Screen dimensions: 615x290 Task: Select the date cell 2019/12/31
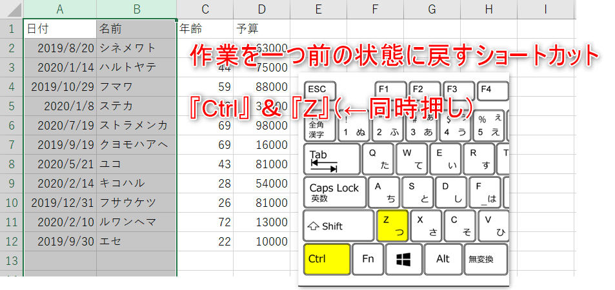pos(60,202)
